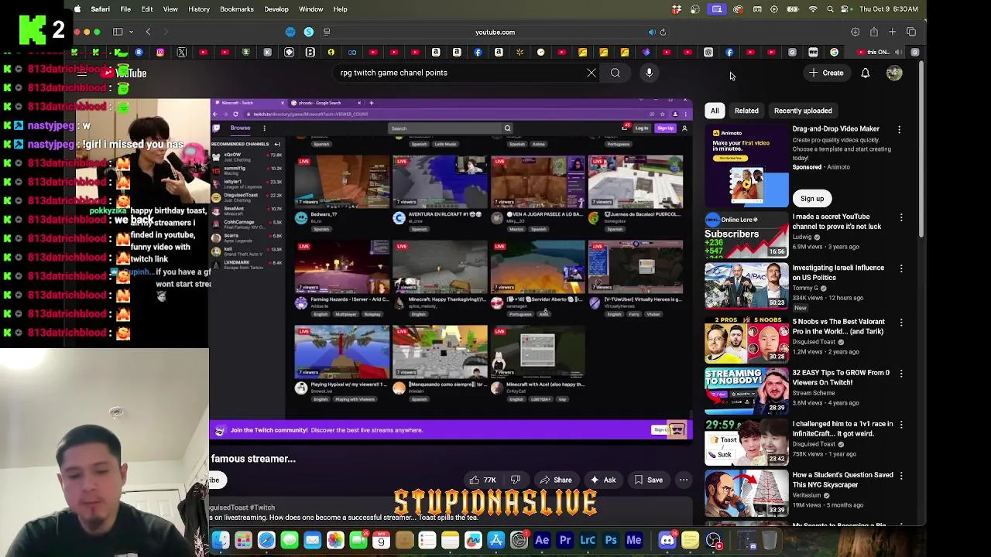The height and width of the screenshot is (557, 991).
Task: Reload the page in Safari address bar
Action: coord(663,32)
